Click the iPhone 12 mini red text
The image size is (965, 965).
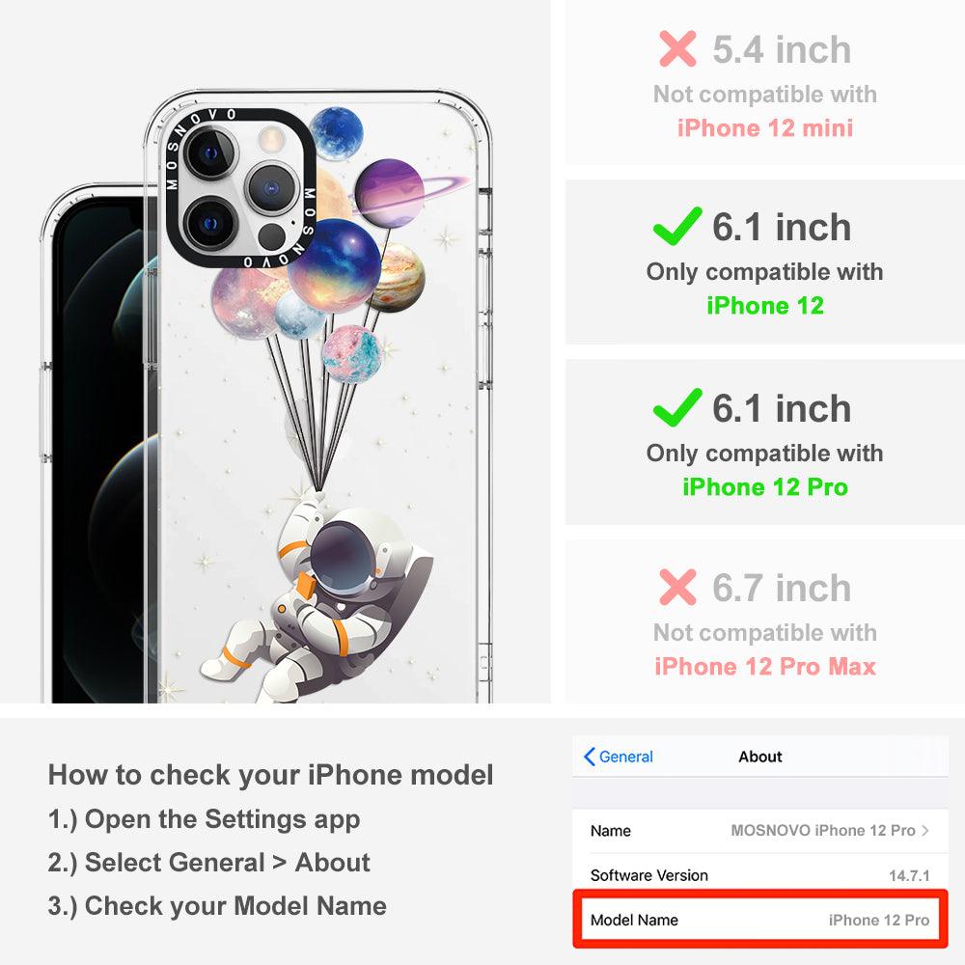click(x=765, y=128)
